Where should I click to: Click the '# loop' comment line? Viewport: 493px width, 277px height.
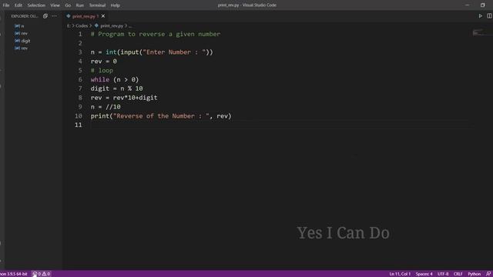(x=102, y=71)
